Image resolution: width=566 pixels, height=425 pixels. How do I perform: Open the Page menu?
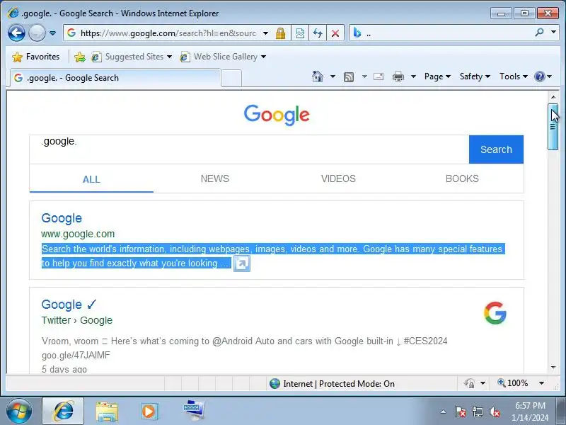point(437,76)
